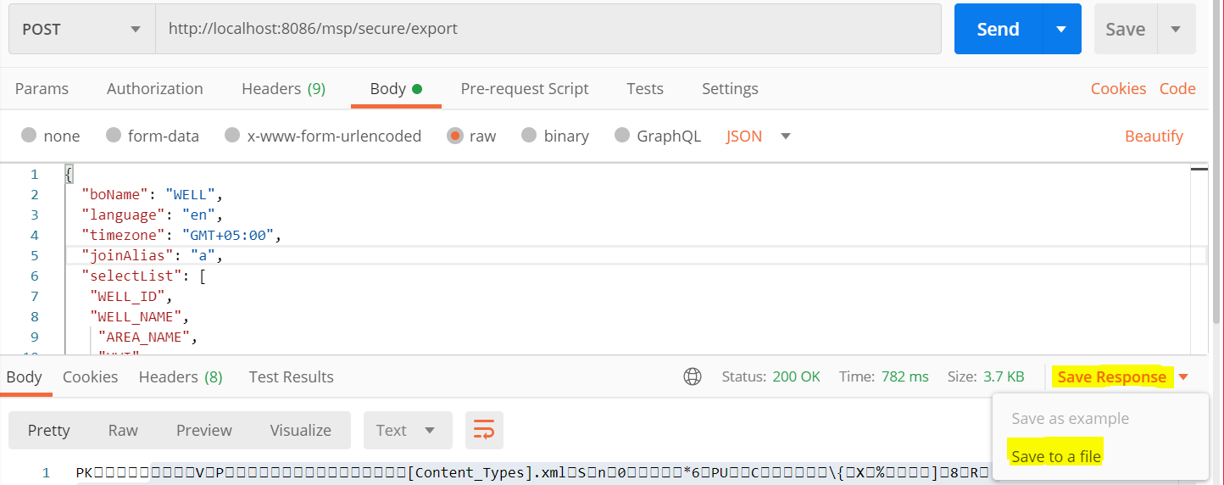The height and width of the screenshot is (485, 1224).
Task: Select the response Body tab
Action: click(24, 376)
